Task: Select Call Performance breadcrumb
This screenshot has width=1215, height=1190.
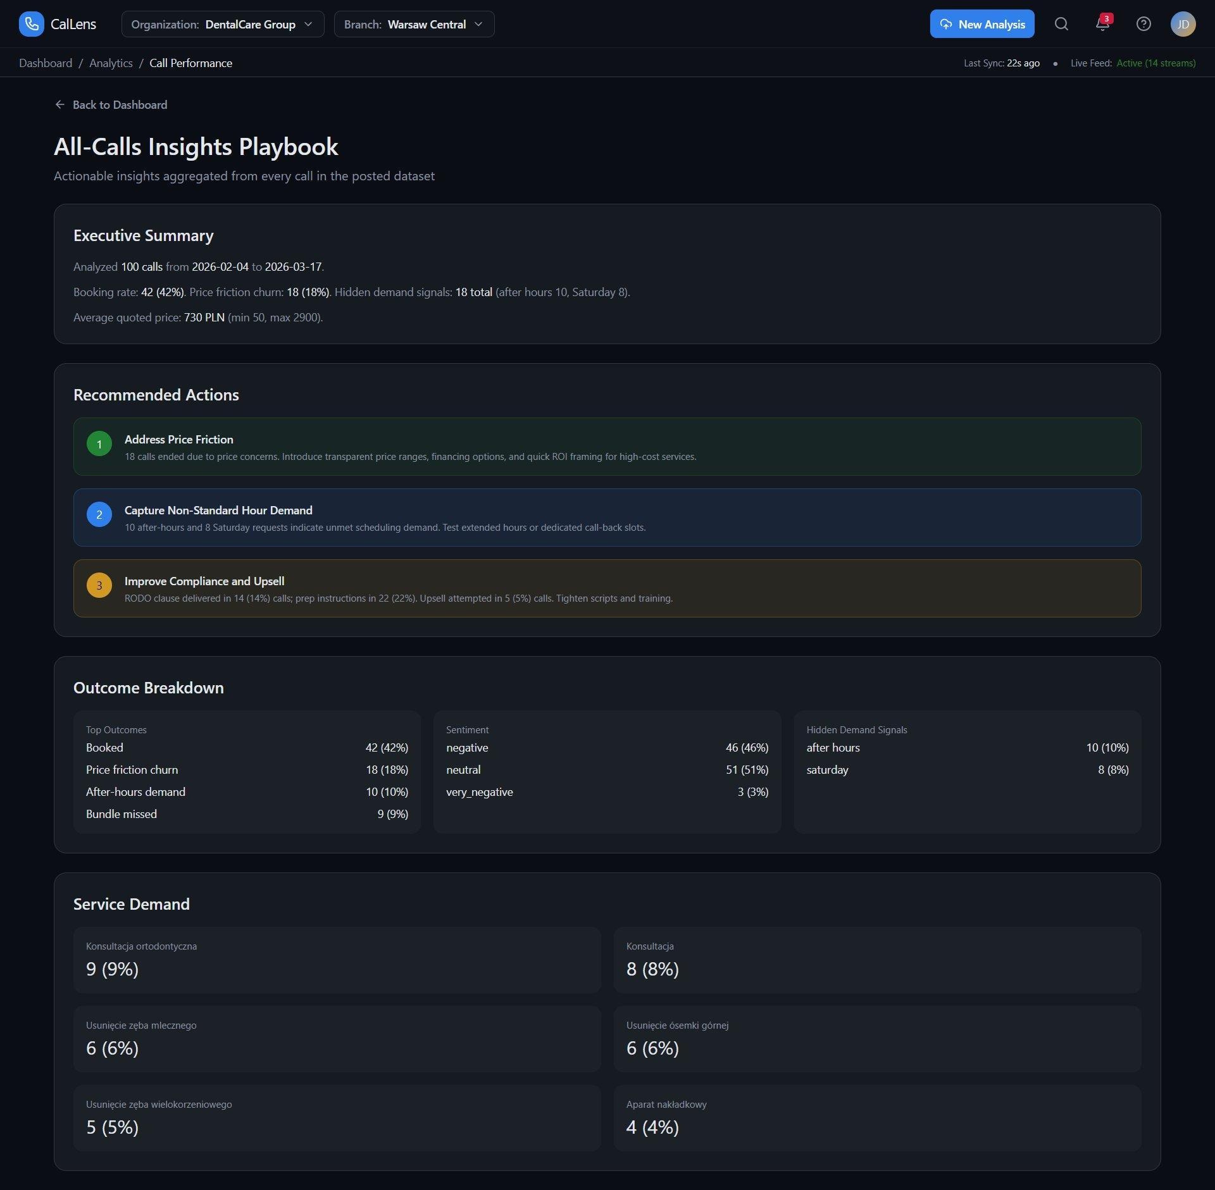Action: pos(190,63)
